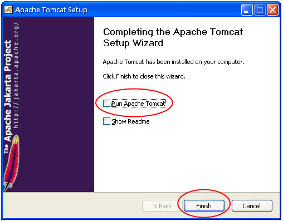
Task: Click the Apache feather logo
Action: pos(12,163)
